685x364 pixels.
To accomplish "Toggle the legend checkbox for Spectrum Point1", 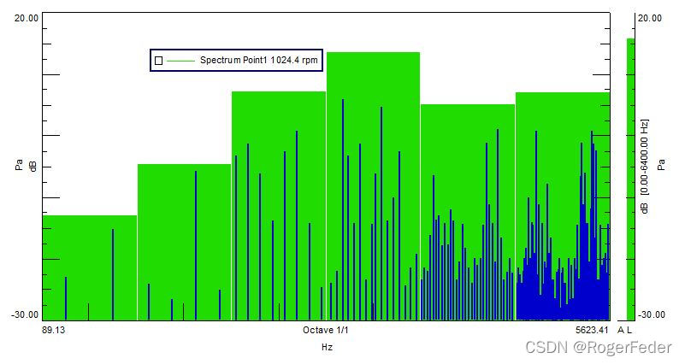I will (x=158, y=61).
